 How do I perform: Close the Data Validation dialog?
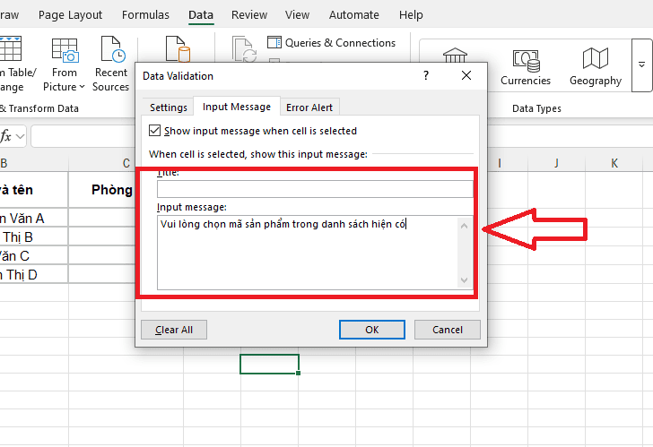pos(466,75)
